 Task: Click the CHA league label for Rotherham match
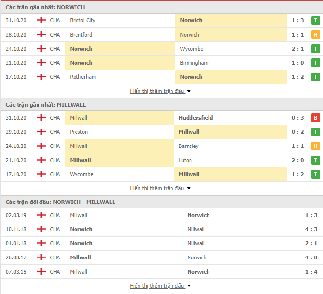coord(55,77)
